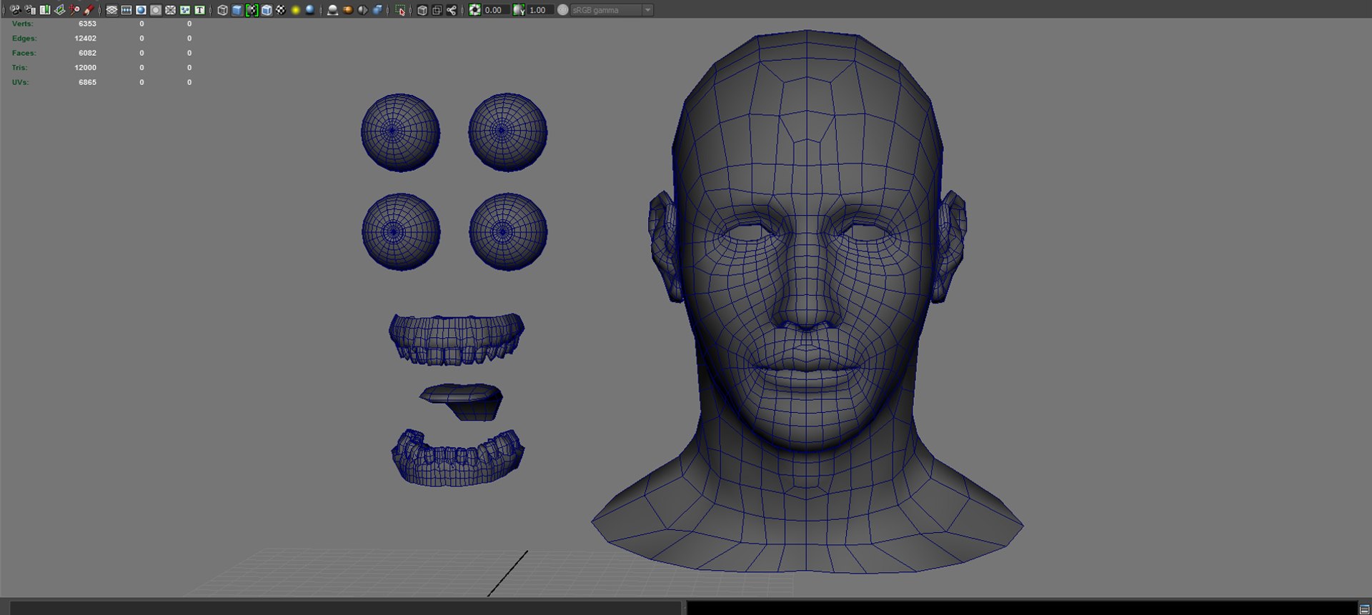The width and height of the screenshot is (1372, 615).
Task: Click the Isolate Select icon
Action: pyautogui.click(x=400, y=10)
